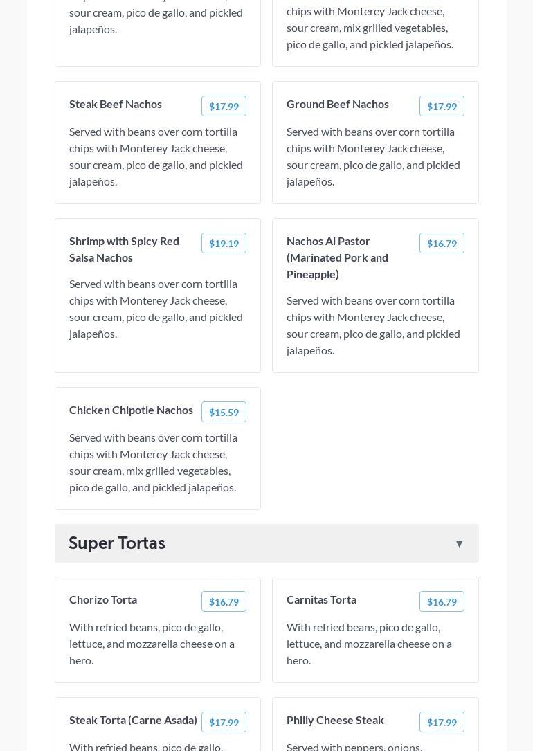Click the Chicken Chipotle Nachos $15.59 price
Screen dimensions: 533x751
tap(224, 412)
